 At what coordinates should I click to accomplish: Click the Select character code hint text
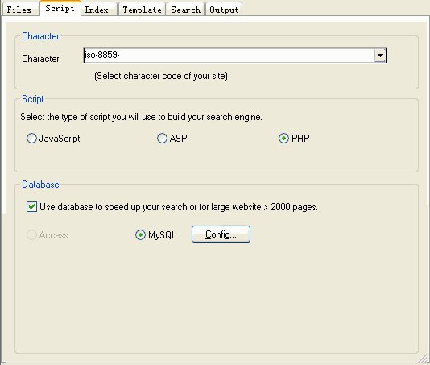161,76
